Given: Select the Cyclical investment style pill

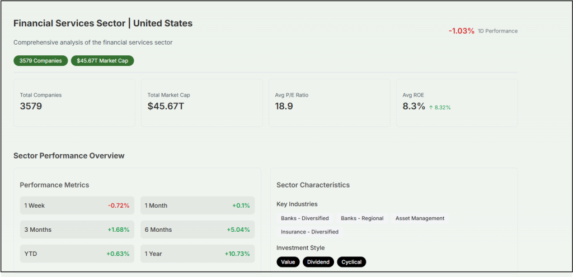Looking at the screenshot, I should (x=351, y=262).
